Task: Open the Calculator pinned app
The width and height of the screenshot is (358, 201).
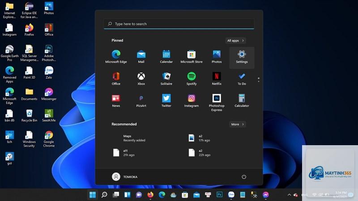Action: pos(242,100)
